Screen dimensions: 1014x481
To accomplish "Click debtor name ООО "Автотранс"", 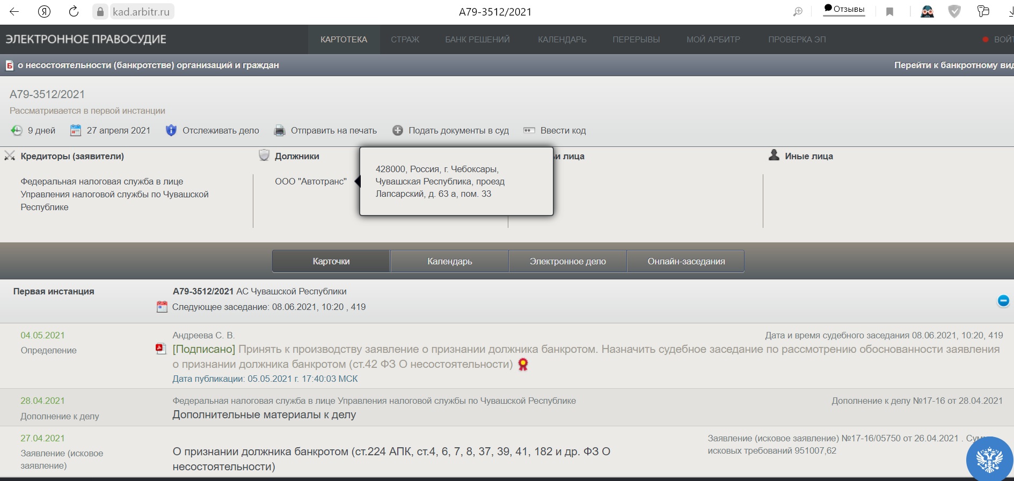I will 310,181.
